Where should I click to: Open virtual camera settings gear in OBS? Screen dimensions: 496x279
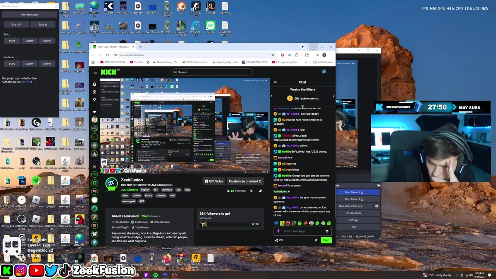377,206
